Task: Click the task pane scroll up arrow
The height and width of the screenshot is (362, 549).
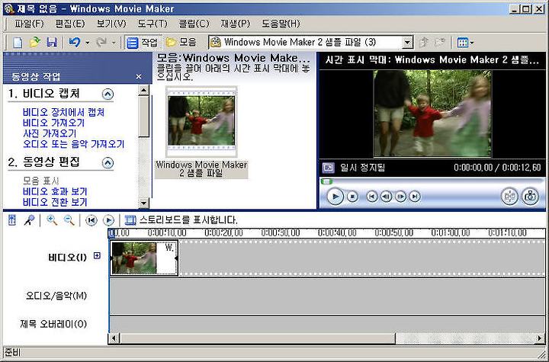Action: pos(144,91)
